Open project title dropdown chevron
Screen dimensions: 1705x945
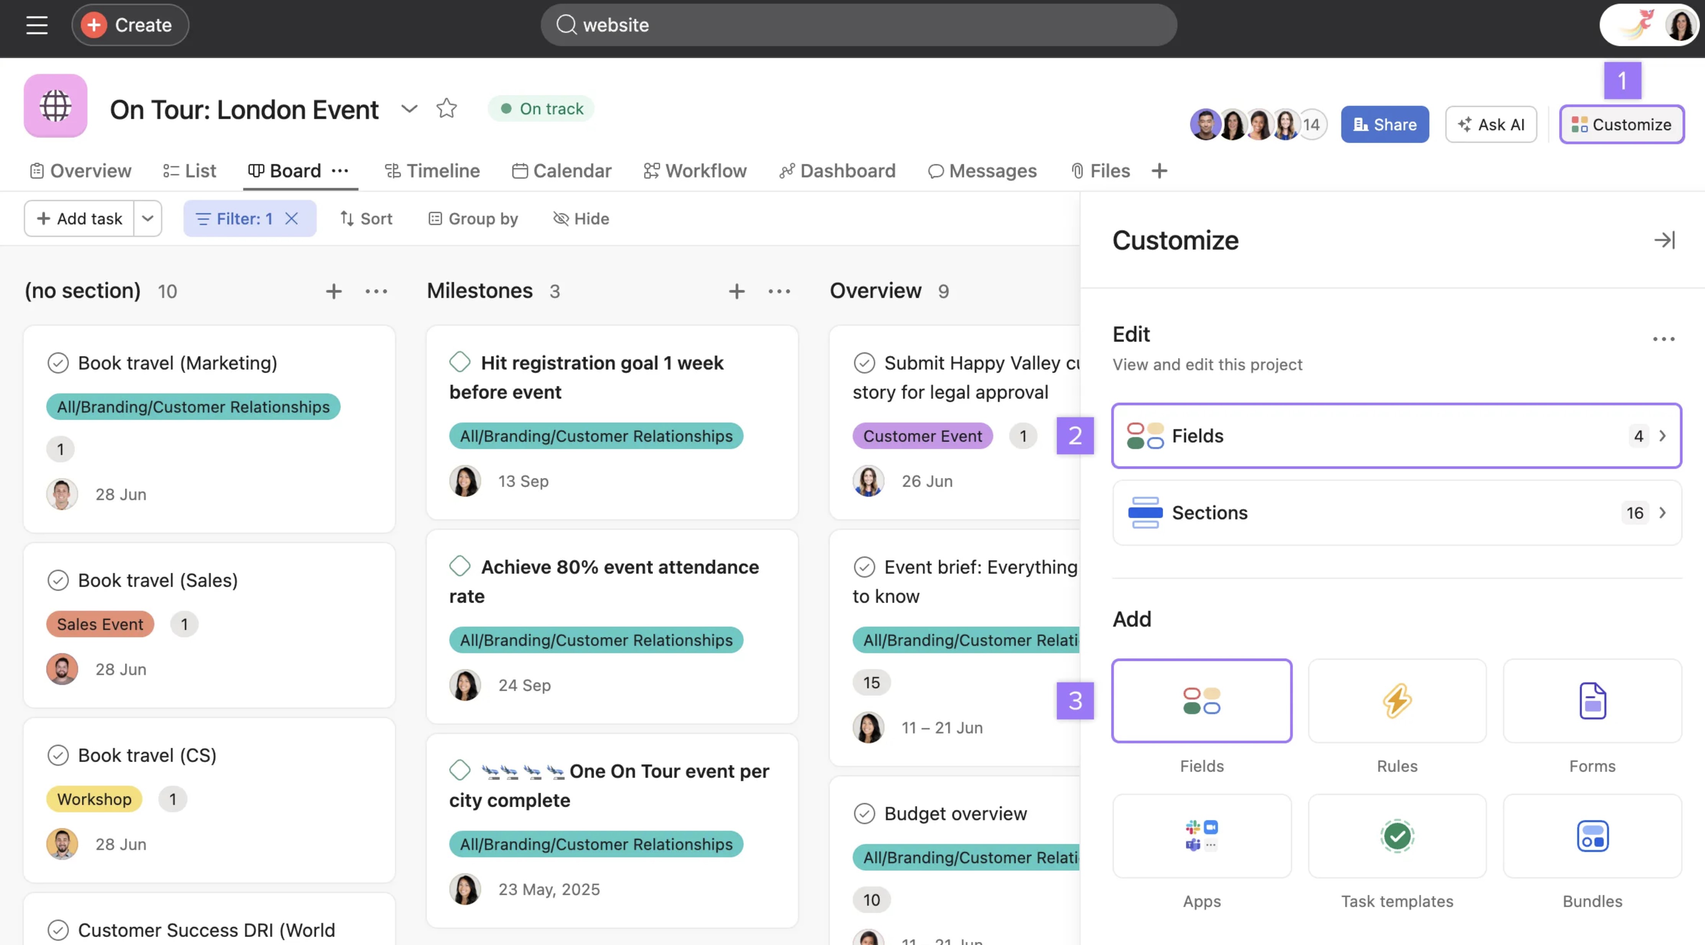(x=410, y=108)
